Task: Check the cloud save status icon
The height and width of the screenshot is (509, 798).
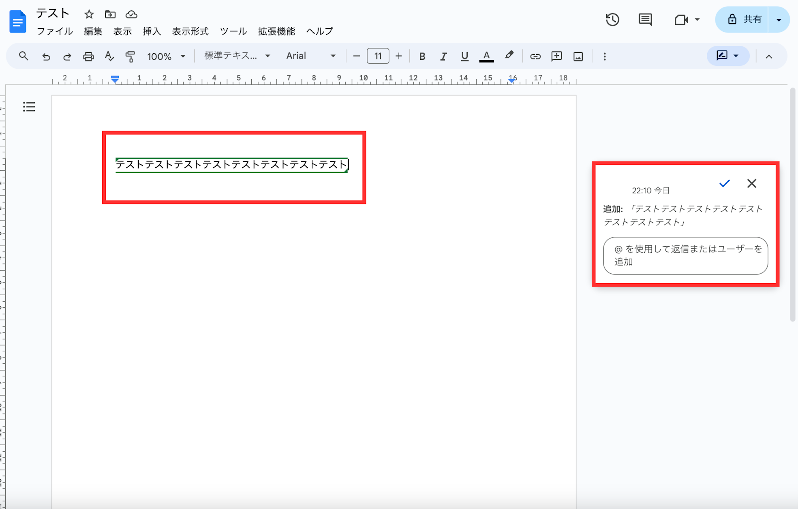Action: pyautogui.click(x=131, y=14)
